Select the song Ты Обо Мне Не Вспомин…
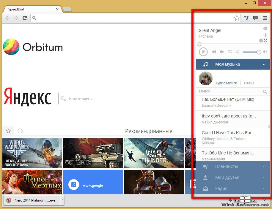 (x=233, y=154)
